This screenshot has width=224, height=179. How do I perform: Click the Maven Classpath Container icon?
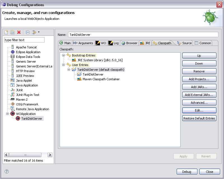[79, 79]
